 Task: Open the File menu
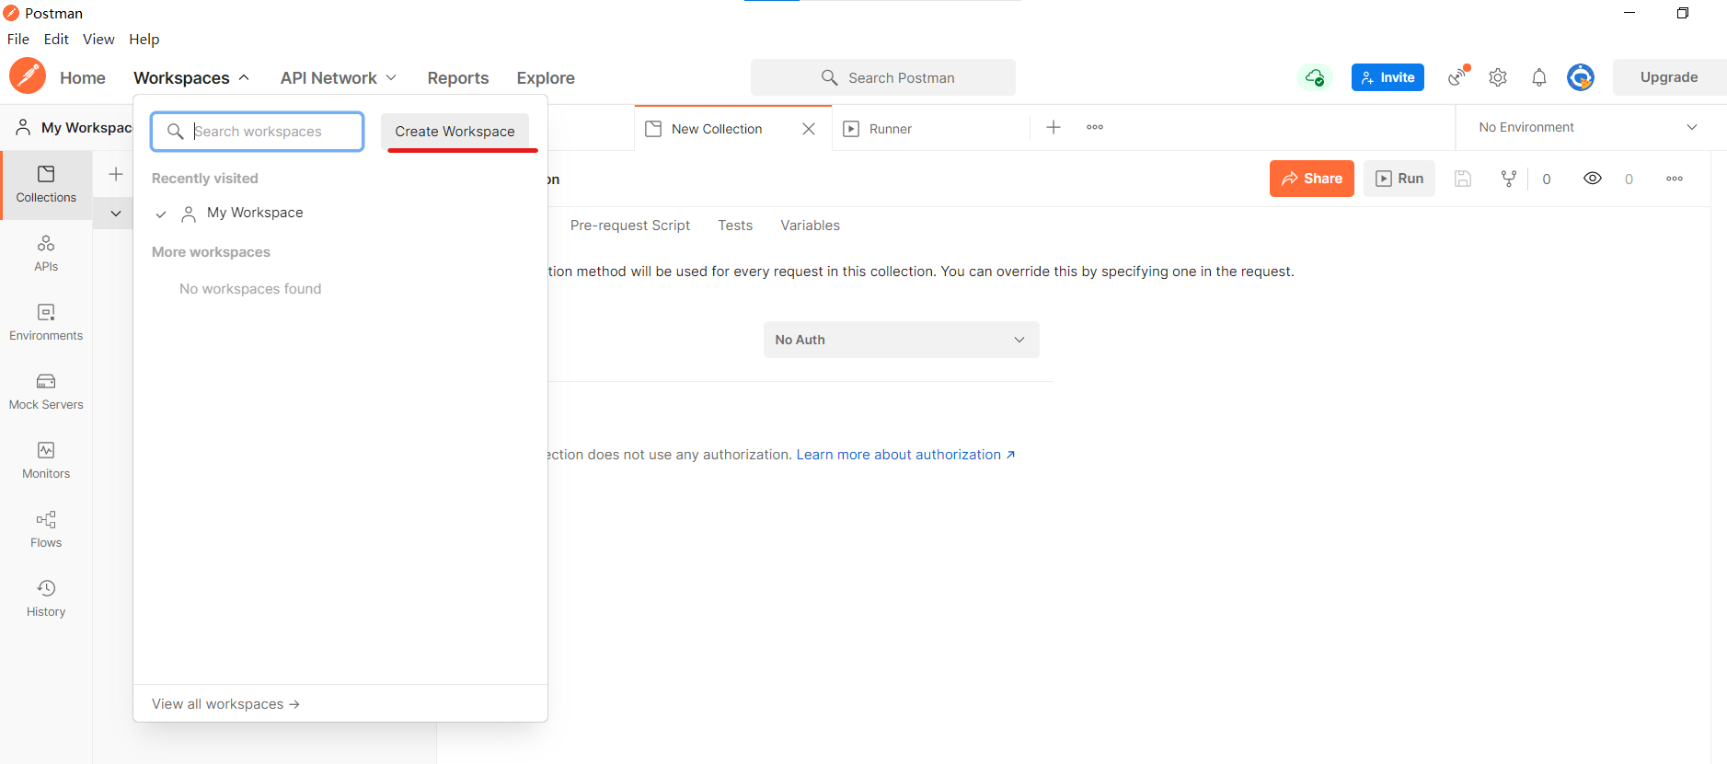click(x=18, y=39)
